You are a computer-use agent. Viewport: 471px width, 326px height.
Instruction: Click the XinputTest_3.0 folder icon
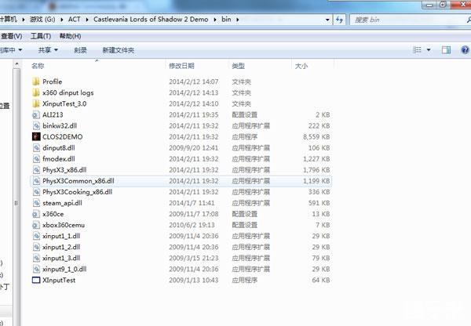[x=36, y=103]
